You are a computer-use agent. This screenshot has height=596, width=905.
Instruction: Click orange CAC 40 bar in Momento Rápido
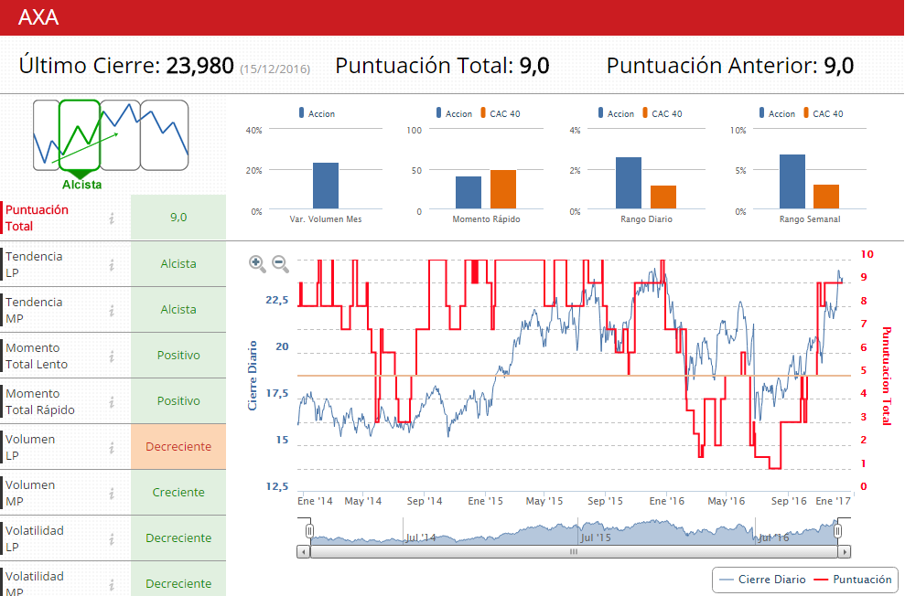click(502, 189)
